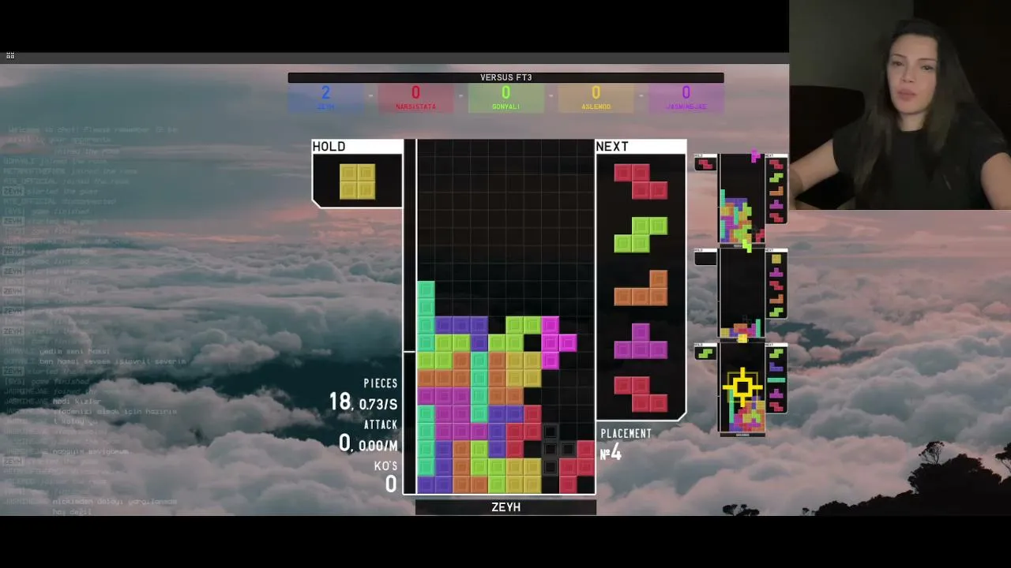The image size is (1011, 568).
Task: Click the yellow O piece in HOLD
Action: tap(357, 181)
